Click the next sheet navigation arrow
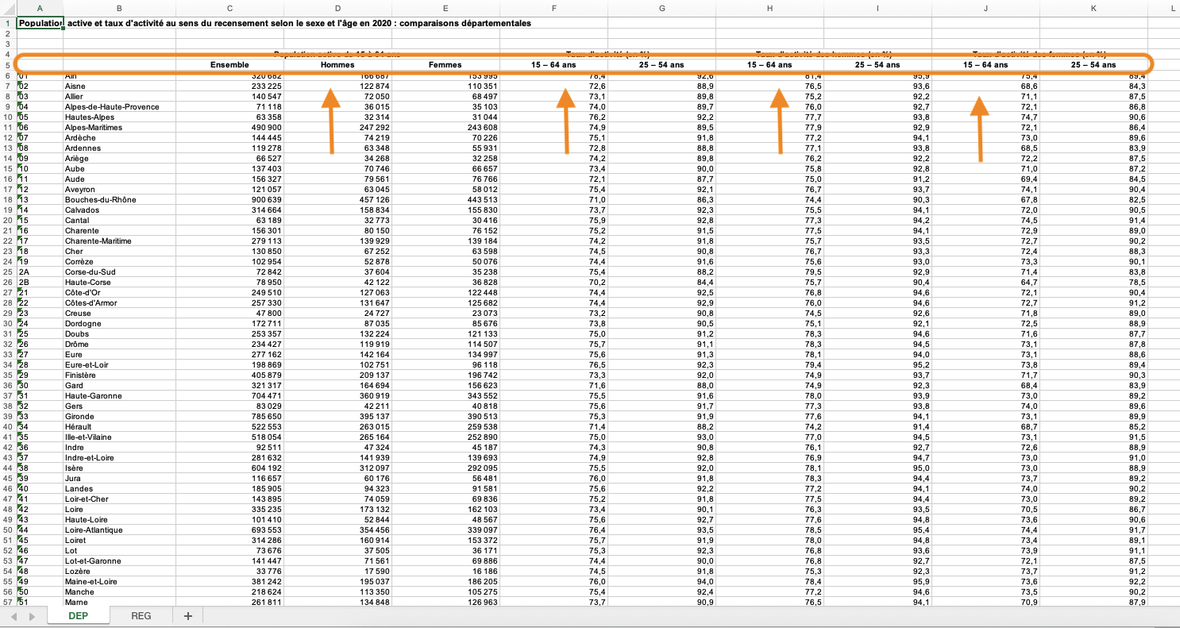The width and height of the screenshot is (1180, 628). point(30,616)
